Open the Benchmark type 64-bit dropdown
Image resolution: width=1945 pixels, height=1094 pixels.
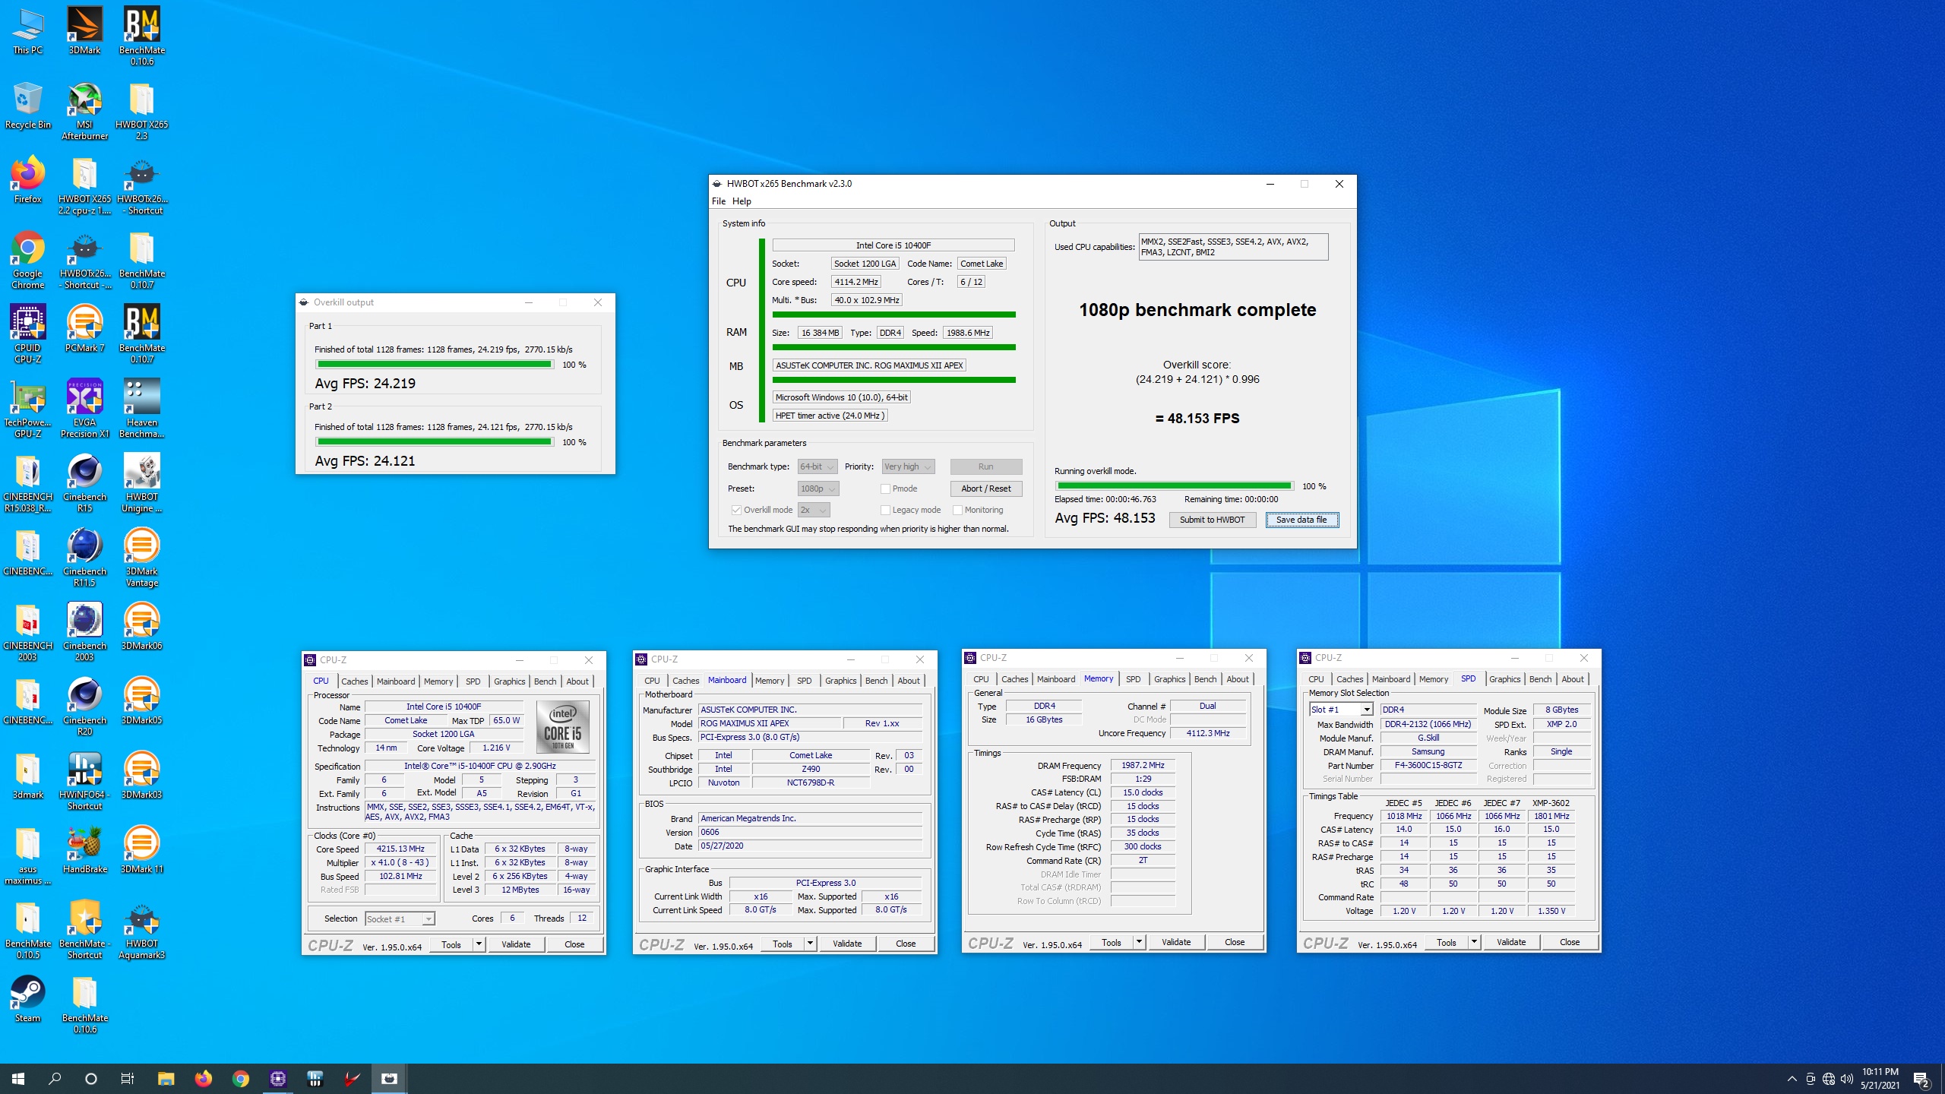[817, 466]
